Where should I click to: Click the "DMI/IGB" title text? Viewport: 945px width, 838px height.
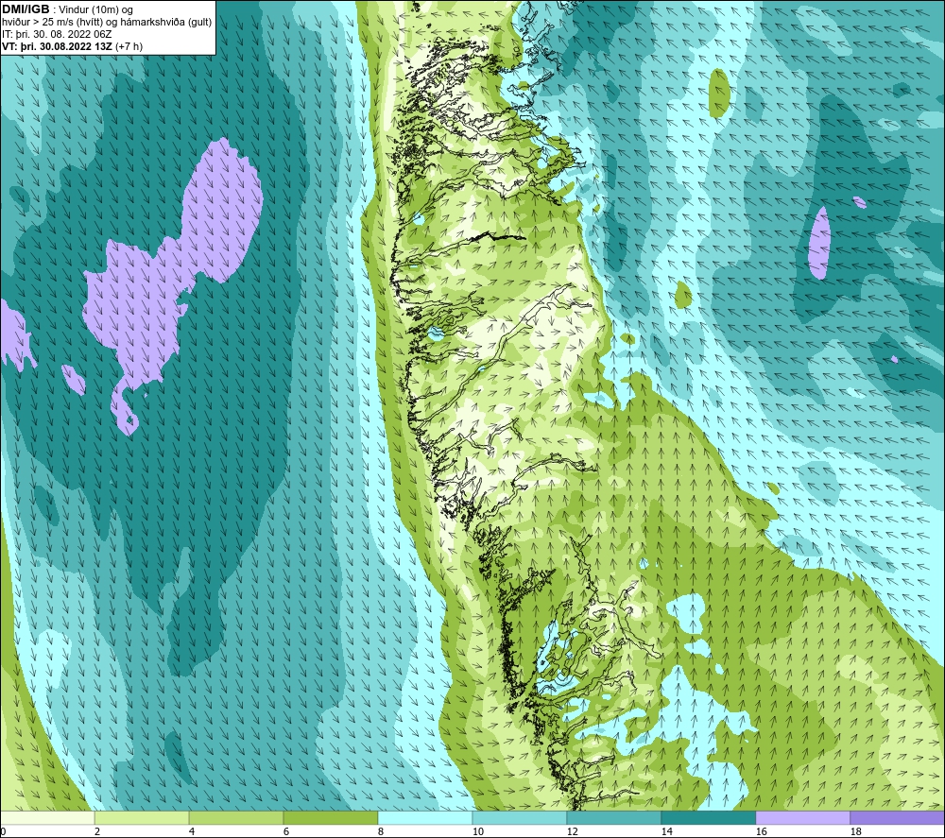click(x=26, y=9)
